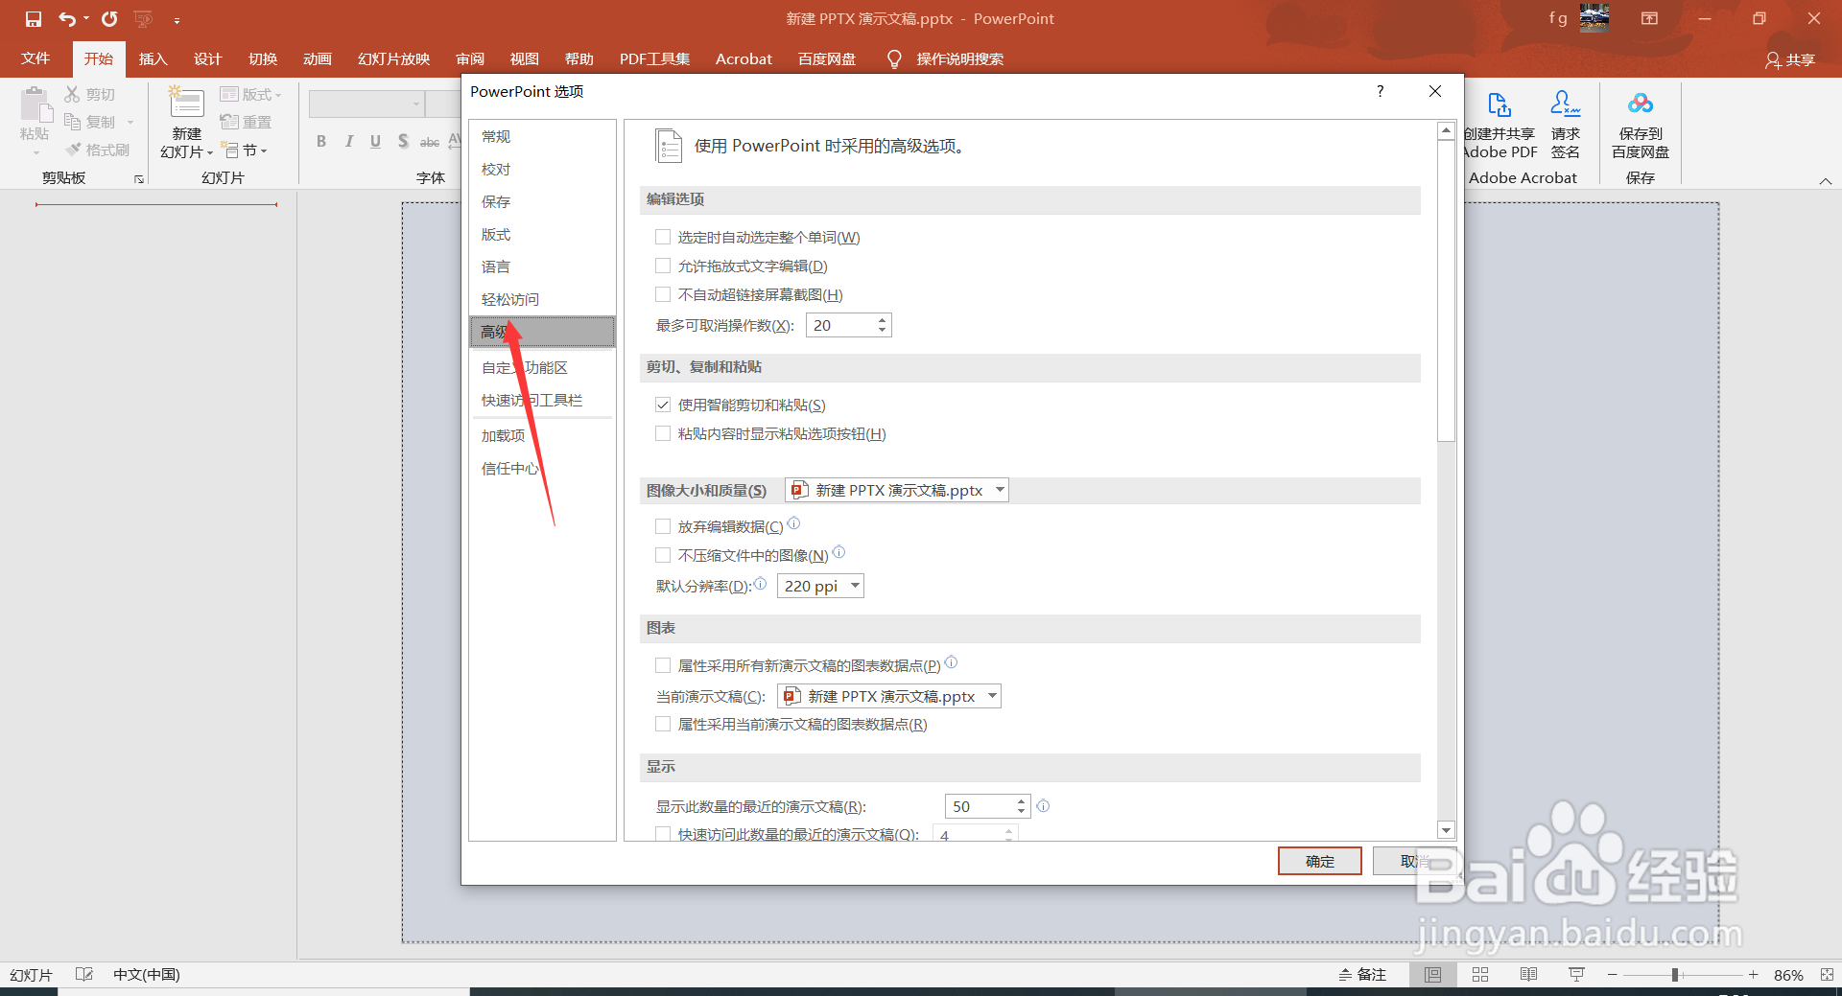
Task: Click 重置 reset button in ribbon
Action: (x=247, y=122)
